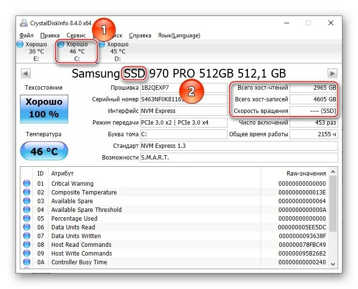
Task: Click raw value 0000000000013E
Action: (302, 192)
